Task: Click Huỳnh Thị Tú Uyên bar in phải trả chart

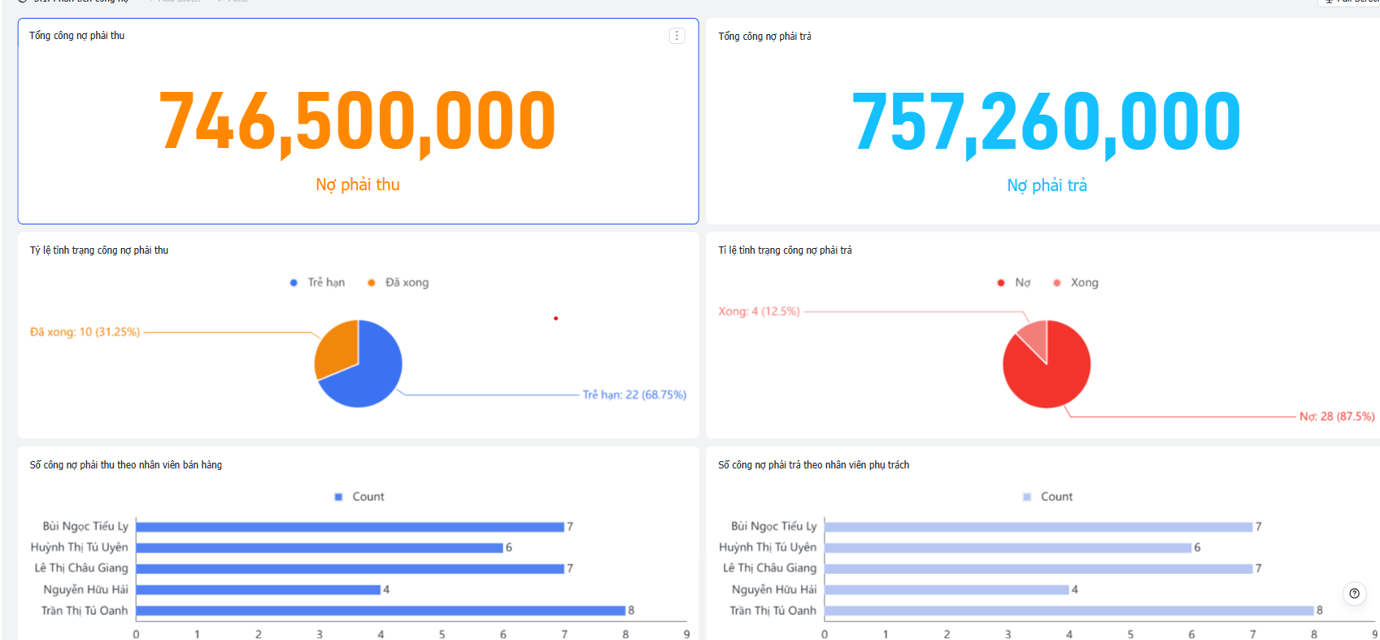Action: pos(1008,548)
